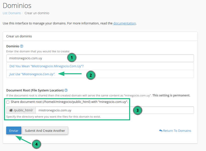The width and height of the screenshot is (206, 151).
Task: Click the help icon next to Document Root
Action: pyautogui.click(x=66, y=90)
